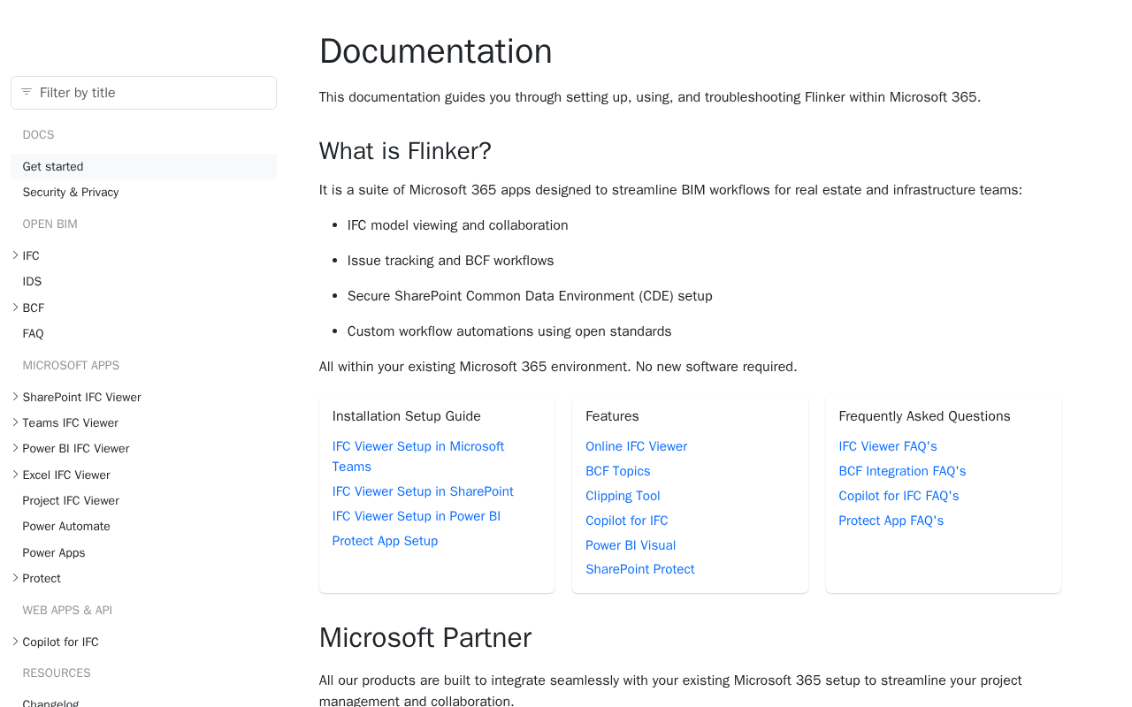Open Copilot for IFC FAQ's link

coord(899,496)
